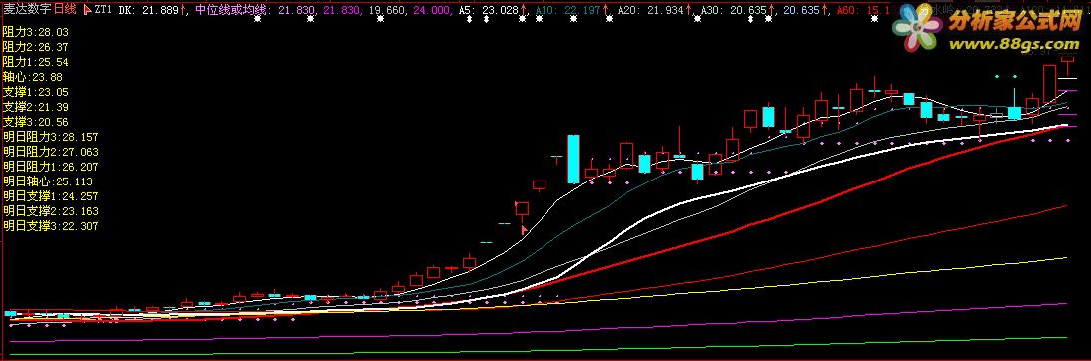Image resolution: width=1091 pixels, height=361 pixels.
Task: Click the 中位线或均线 indicator label
Action: 233,10
